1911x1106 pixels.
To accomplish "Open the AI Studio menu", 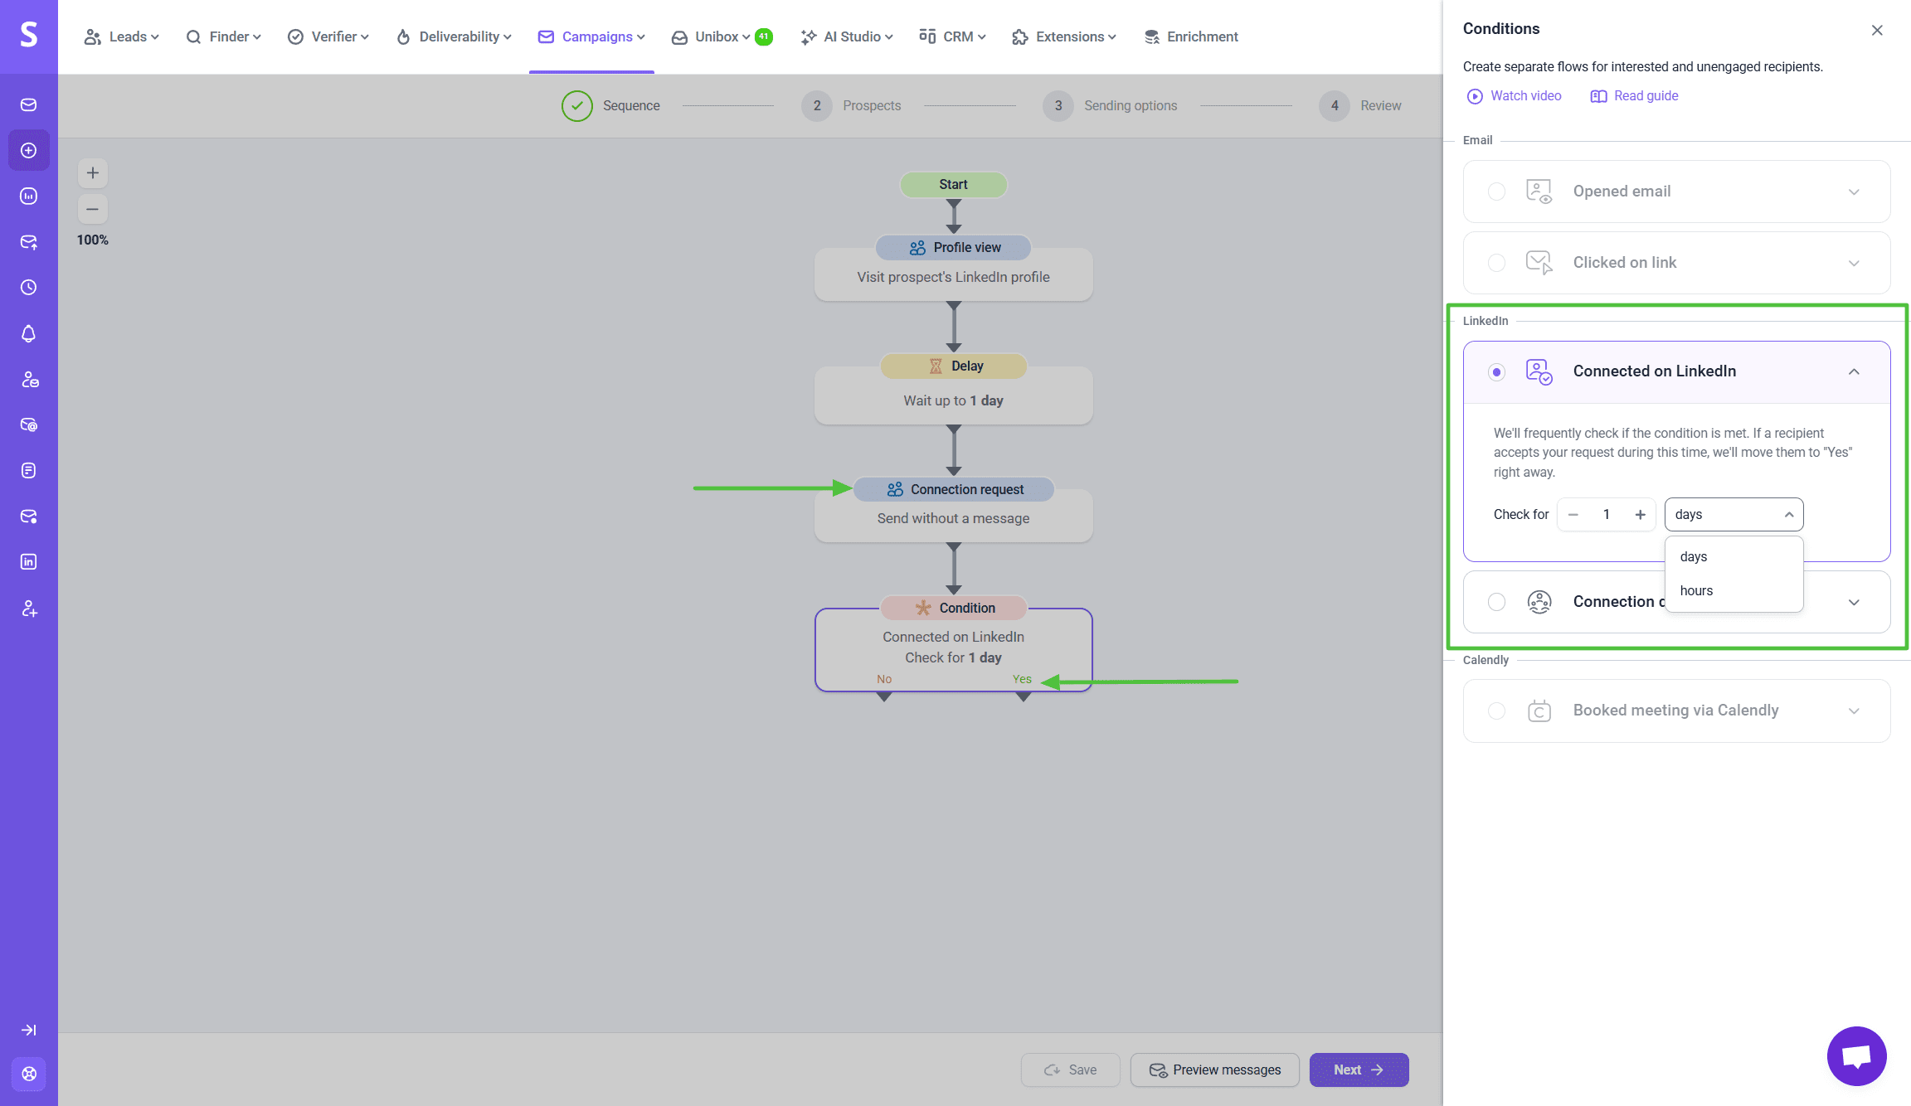I will pos(847,36).
